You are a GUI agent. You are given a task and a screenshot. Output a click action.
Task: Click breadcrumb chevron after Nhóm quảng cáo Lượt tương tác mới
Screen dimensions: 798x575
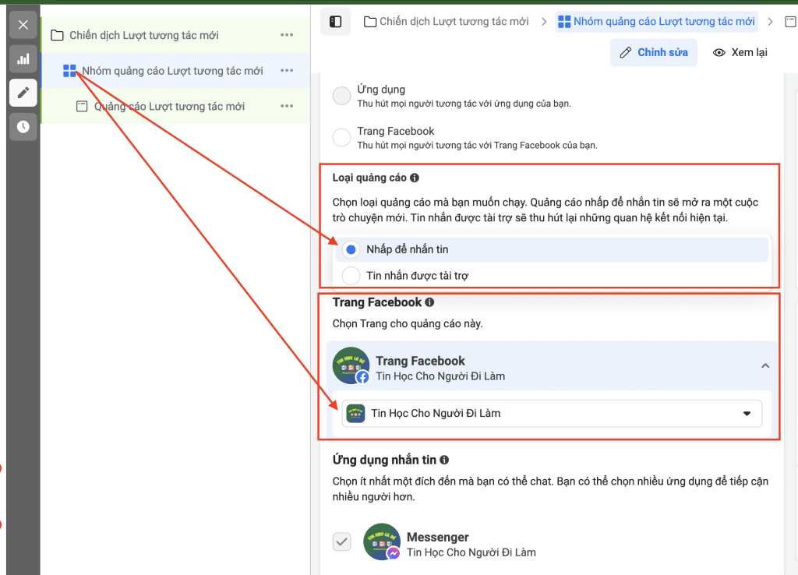coord(770,21)
